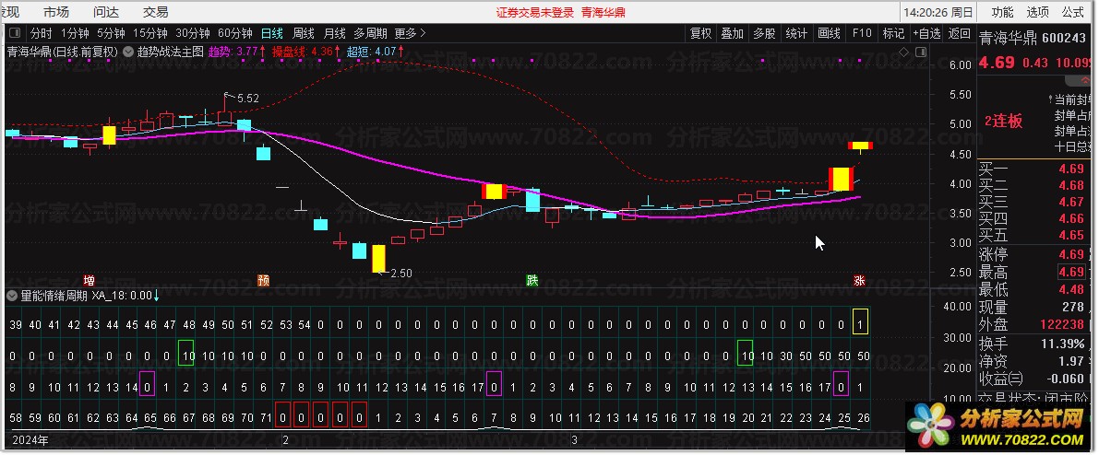Open the 多周期 multi-period view
The image size is (1099, 455).
tap(370, 33)
